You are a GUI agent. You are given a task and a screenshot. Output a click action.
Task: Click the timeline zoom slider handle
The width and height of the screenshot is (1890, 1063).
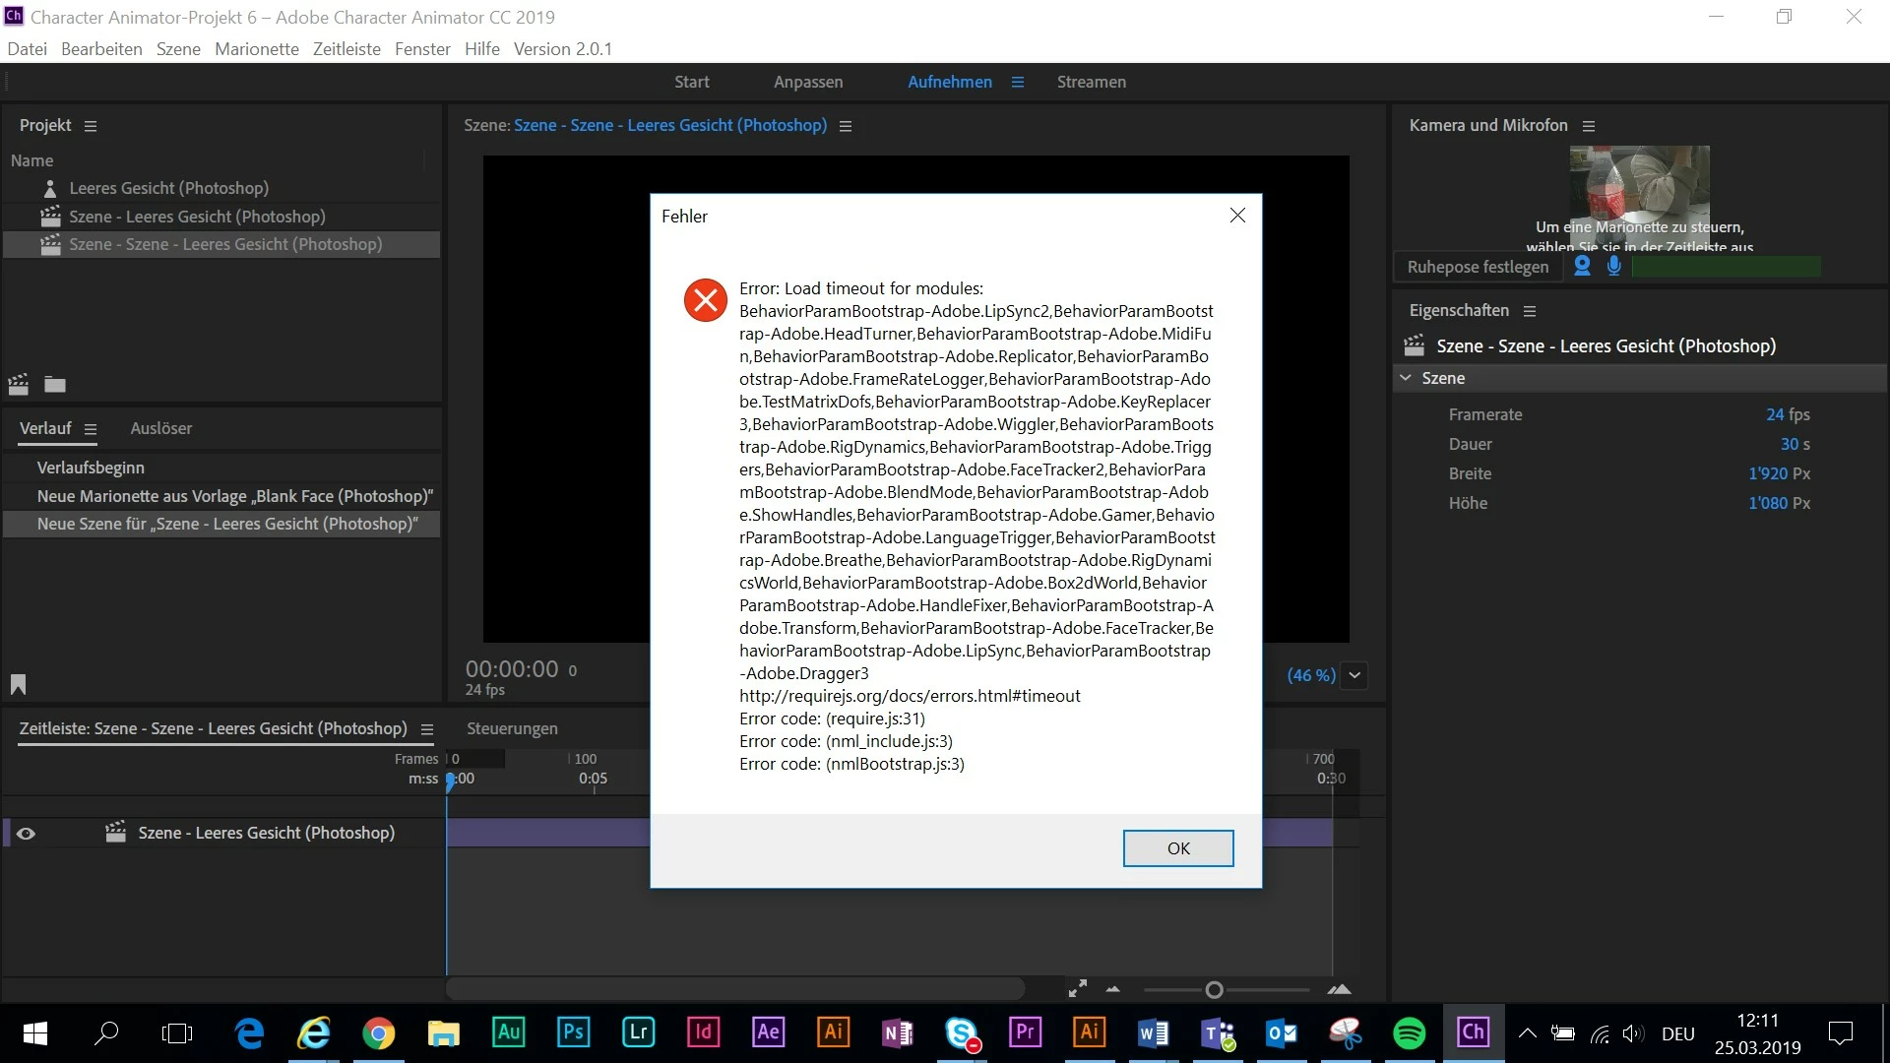(1214, 990)
